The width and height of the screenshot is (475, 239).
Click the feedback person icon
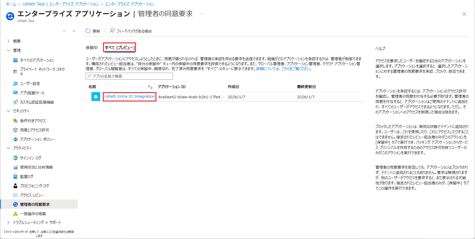[x=112, y=31]
